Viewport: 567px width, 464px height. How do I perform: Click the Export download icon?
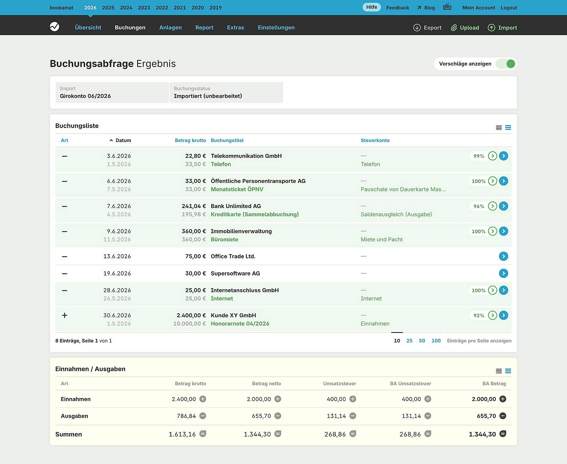[x=417, y=28]
